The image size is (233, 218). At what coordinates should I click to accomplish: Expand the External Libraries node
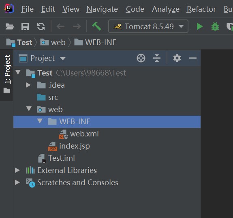pos(17,170)
